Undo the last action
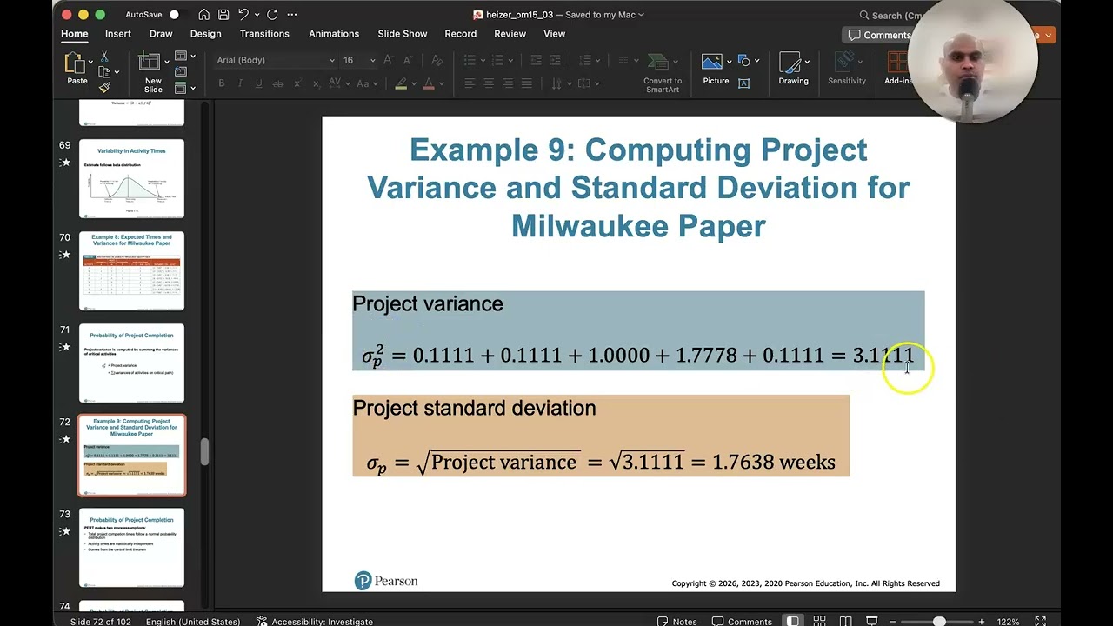 point(243,15)
